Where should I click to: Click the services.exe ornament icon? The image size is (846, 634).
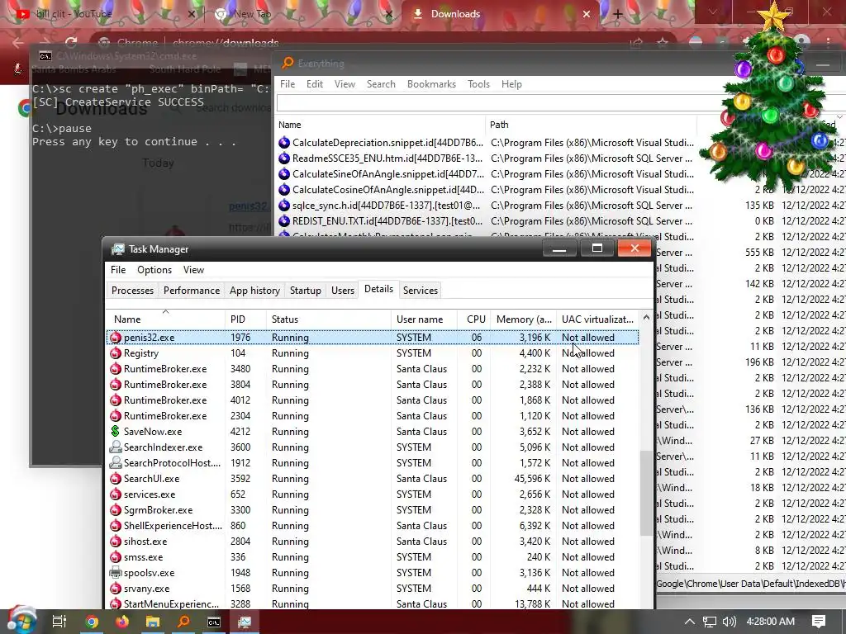tap(116, 494)
